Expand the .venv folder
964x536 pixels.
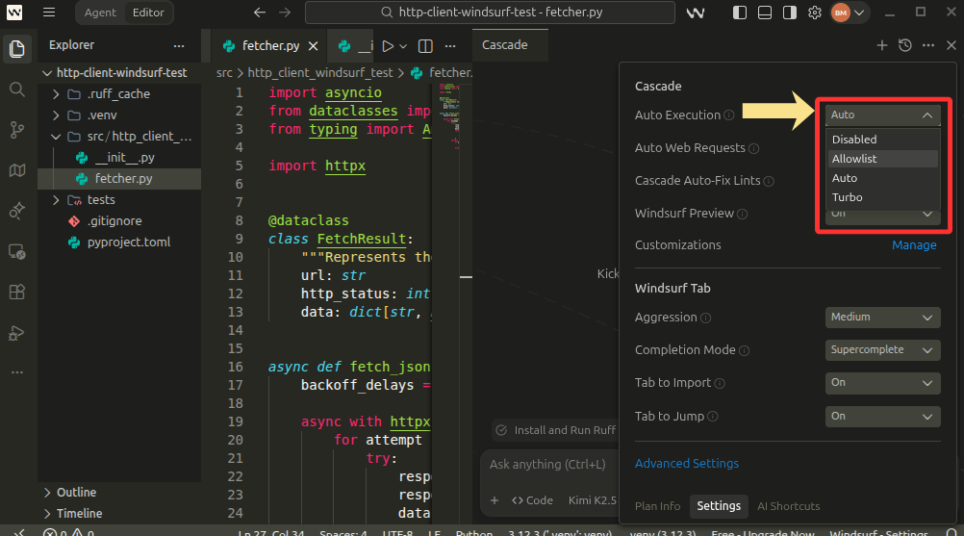119,115
